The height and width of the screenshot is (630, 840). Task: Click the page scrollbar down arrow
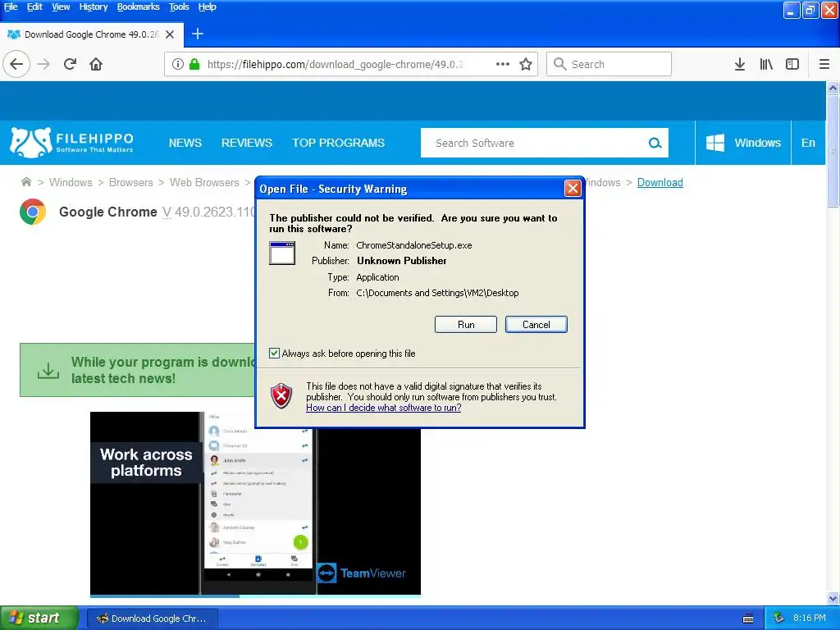(833, 598)
